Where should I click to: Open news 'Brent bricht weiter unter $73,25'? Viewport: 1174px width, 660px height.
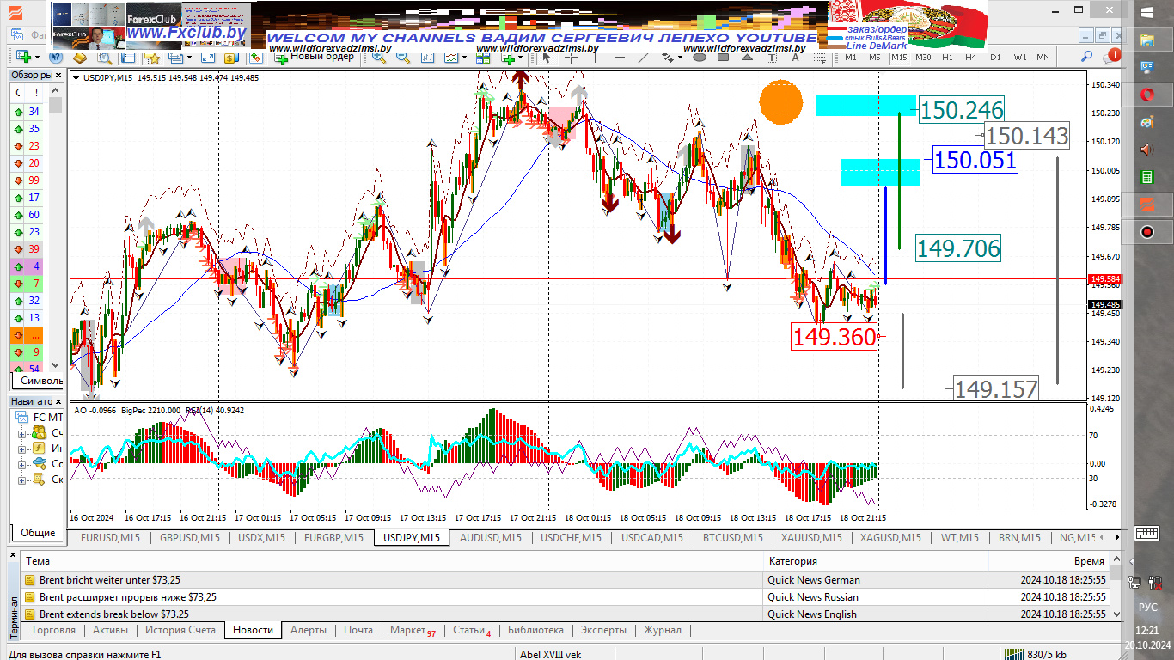click(x=110, y=579)
